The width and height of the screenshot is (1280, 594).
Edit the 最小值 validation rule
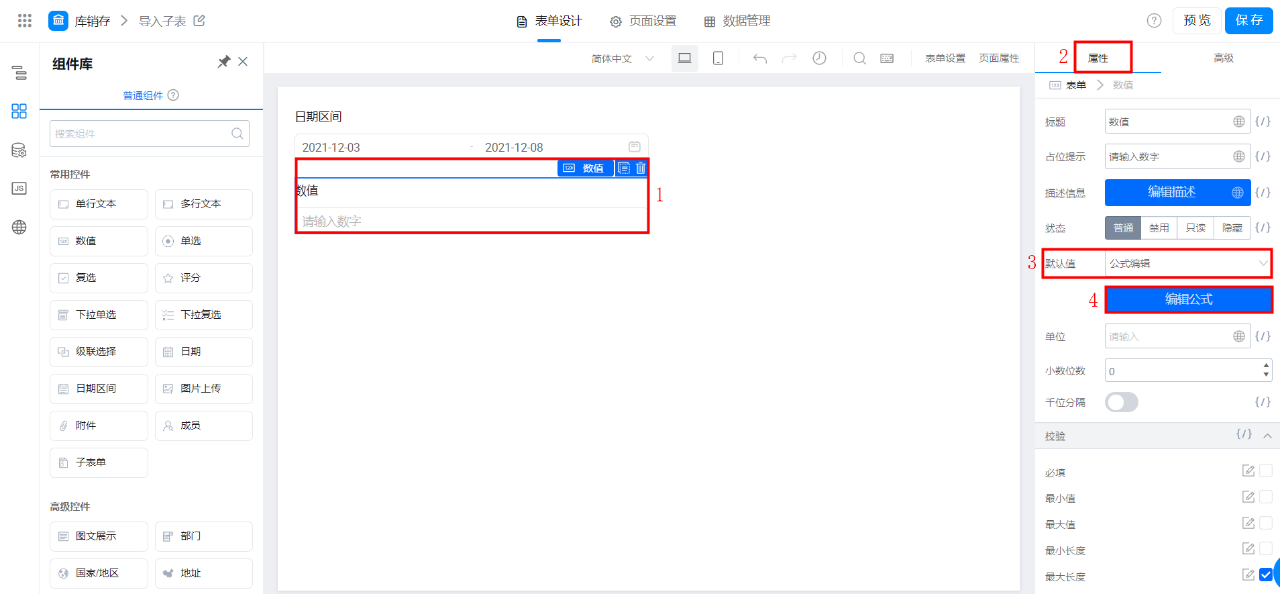[x=1248, y=497]
